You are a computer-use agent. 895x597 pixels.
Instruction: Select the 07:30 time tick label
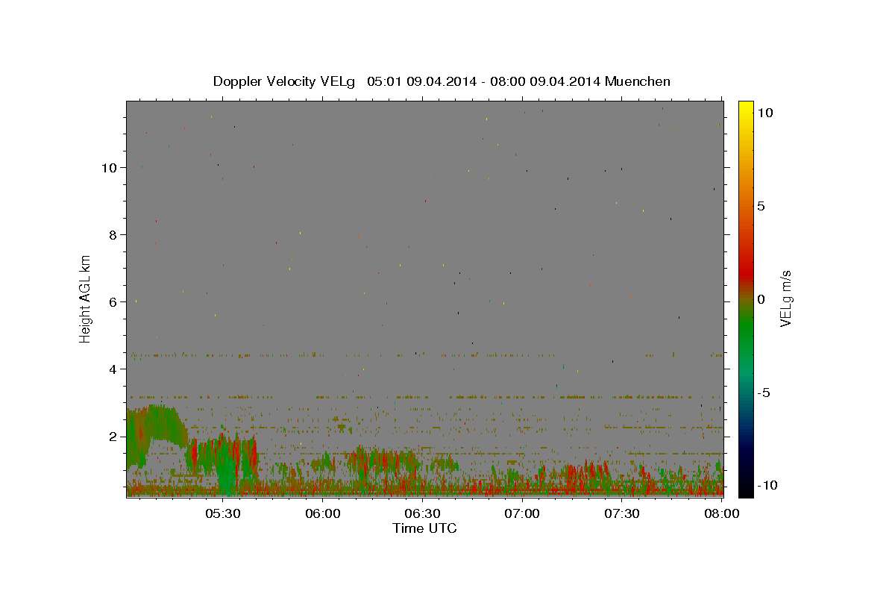point(623,513)
